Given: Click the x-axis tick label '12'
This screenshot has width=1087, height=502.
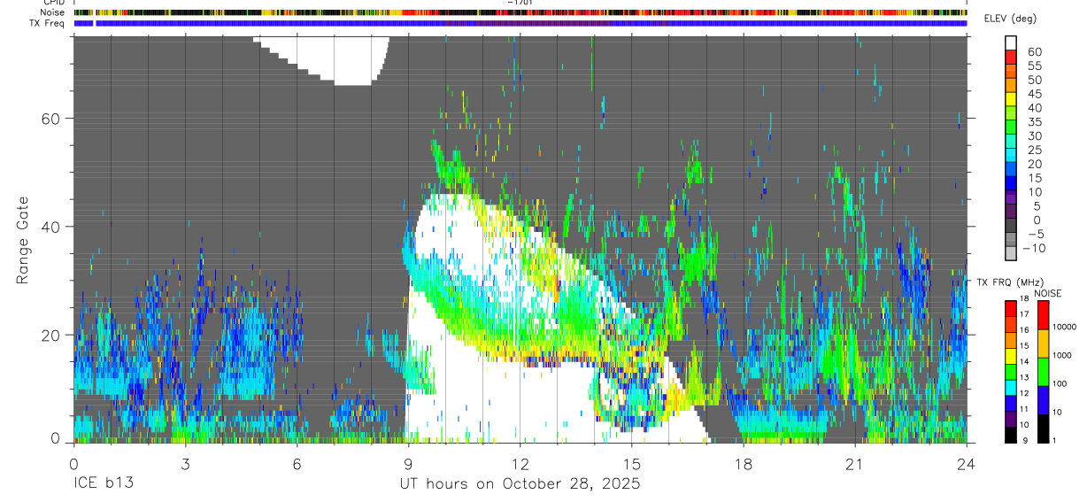Looking at the screenshot, I should 520,464.
